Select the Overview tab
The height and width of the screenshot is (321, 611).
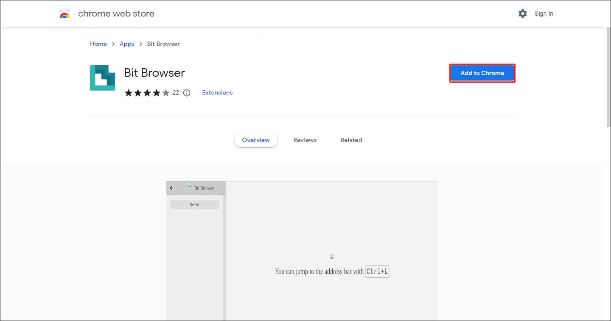click(256, 140)
